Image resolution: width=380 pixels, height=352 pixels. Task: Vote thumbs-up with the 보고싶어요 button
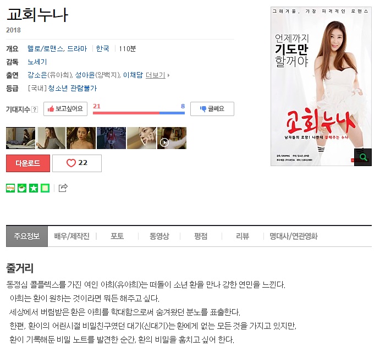65,109
